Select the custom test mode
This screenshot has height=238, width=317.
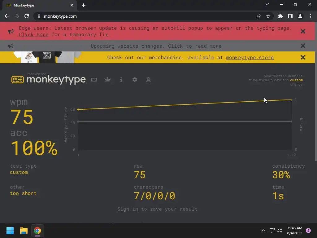296,80
